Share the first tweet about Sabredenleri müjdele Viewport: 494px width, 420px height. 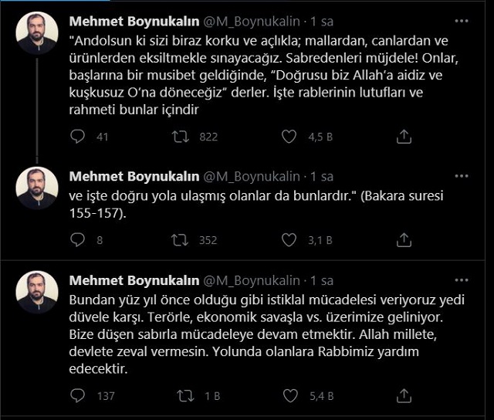coord(403,137)
